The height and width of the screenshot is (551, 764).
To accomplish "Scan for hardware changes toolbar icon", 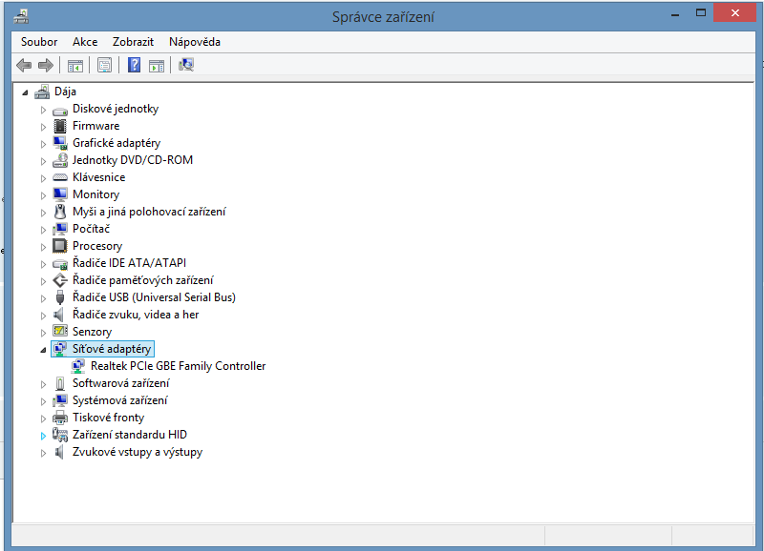I will pos(186,65).
